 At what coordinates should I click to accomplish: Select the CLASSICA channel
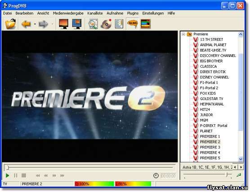point(208,66)
